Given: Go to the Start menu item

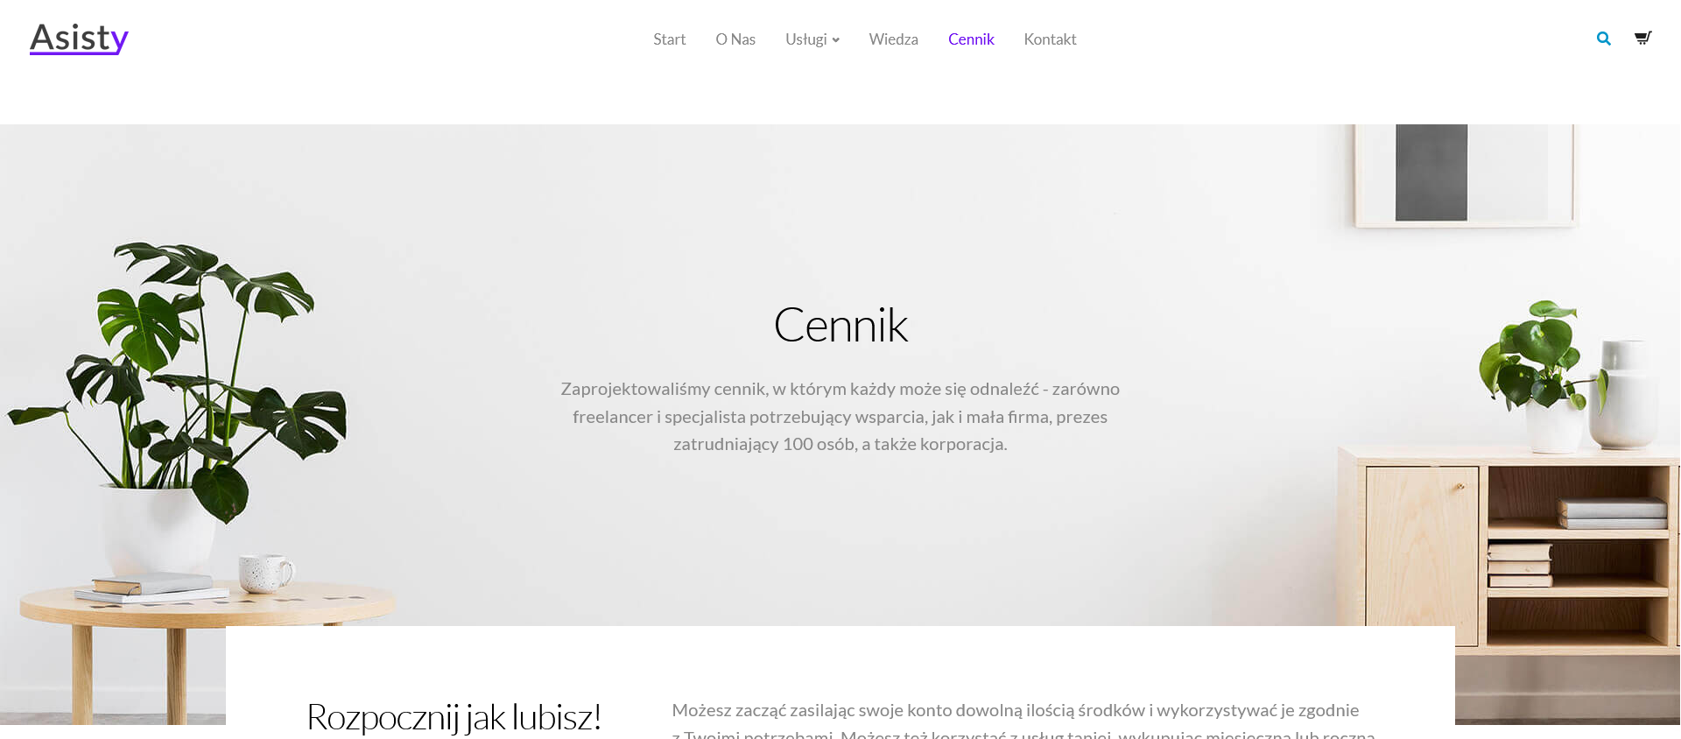Looking at the screenshot, I should point(669,39).
